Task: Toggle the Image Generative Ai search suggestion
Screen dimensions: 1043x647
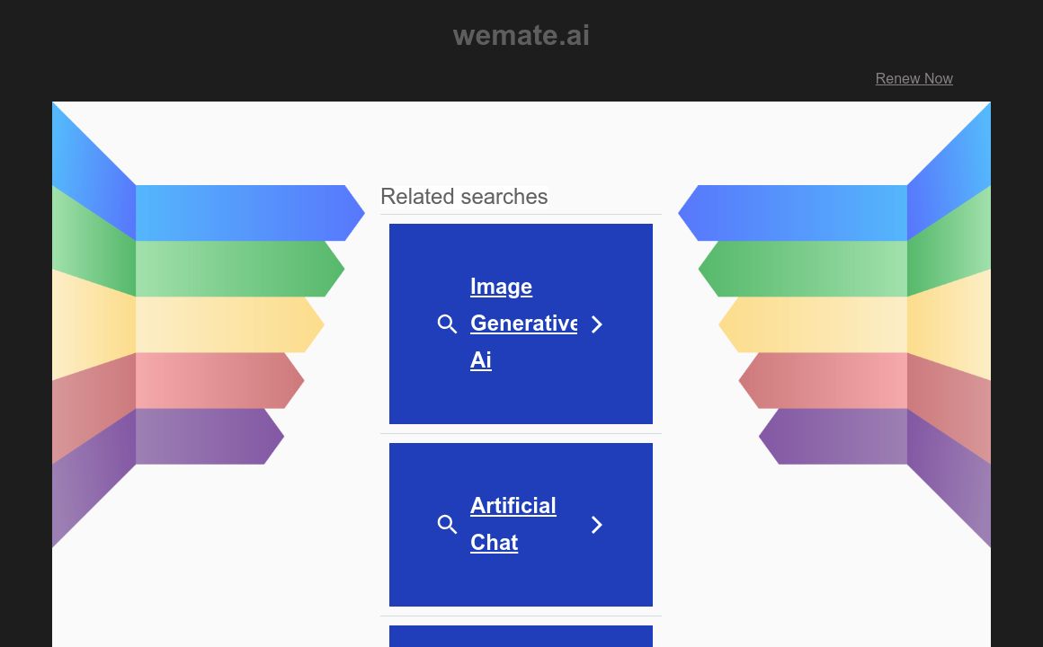Action: (x=521, y=323)
